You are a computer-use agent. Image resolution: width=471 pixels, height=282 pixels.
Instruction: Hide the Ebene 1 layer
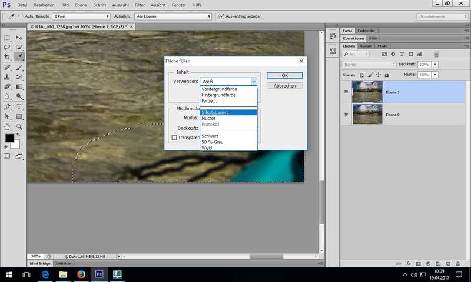(346, 91)
